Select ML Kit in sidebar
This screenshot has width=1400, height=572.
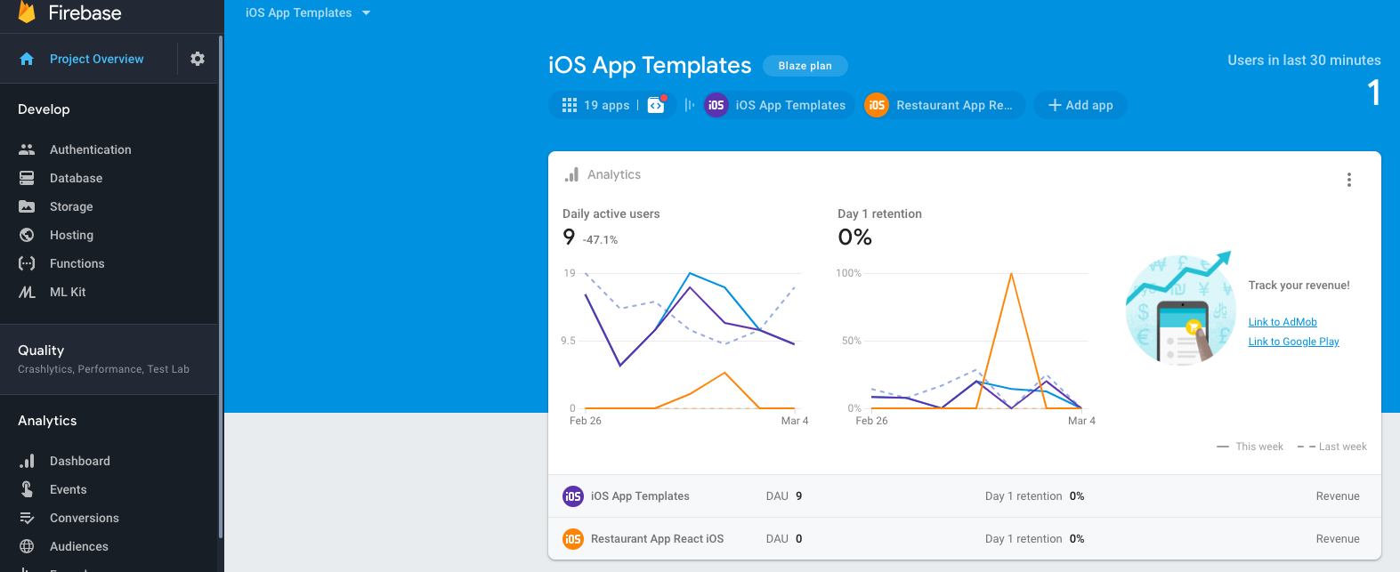(x=68, y=292)
